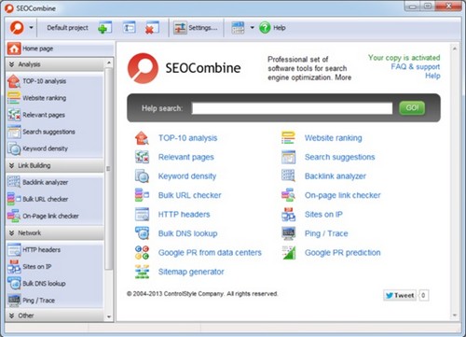Click the green GO! button
The height and width of the screenshot is (337, 466).
point(412,108)
